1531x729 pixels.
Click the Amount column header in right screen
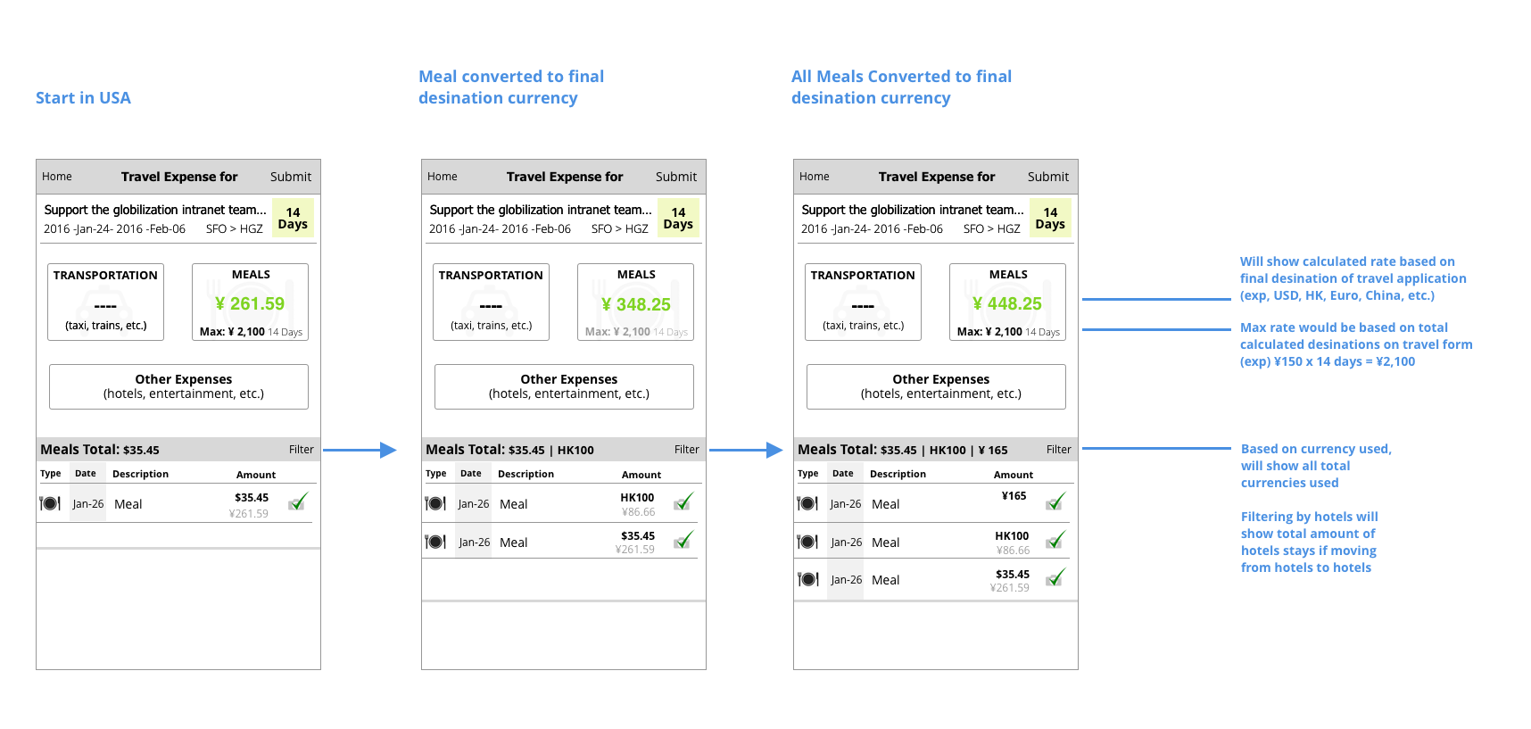(1014, 475)
